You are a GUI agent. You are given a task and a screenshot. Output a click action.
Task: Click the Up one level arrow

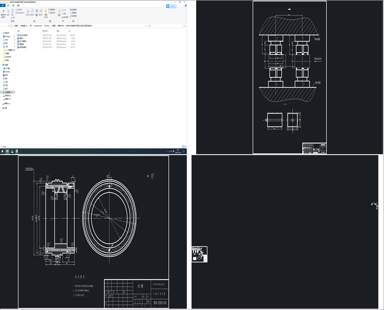point(9,26)
